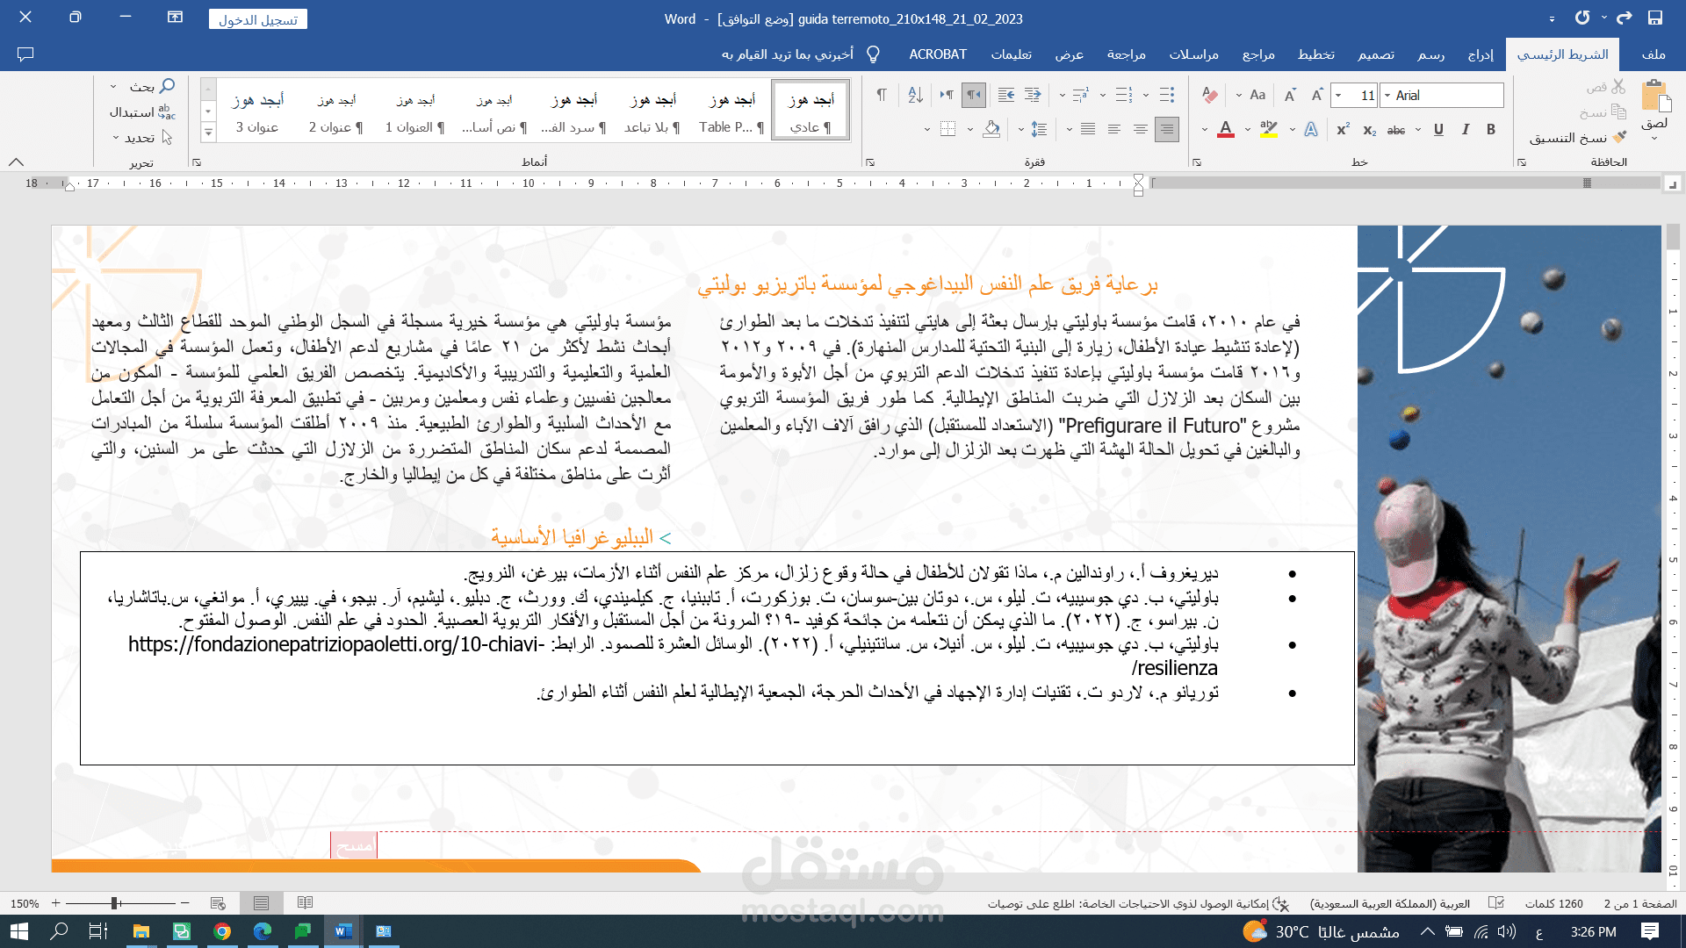Apply Superscript formatting
The width and height of the screenshot is (1686, 948).
[x=1343, y=129]
